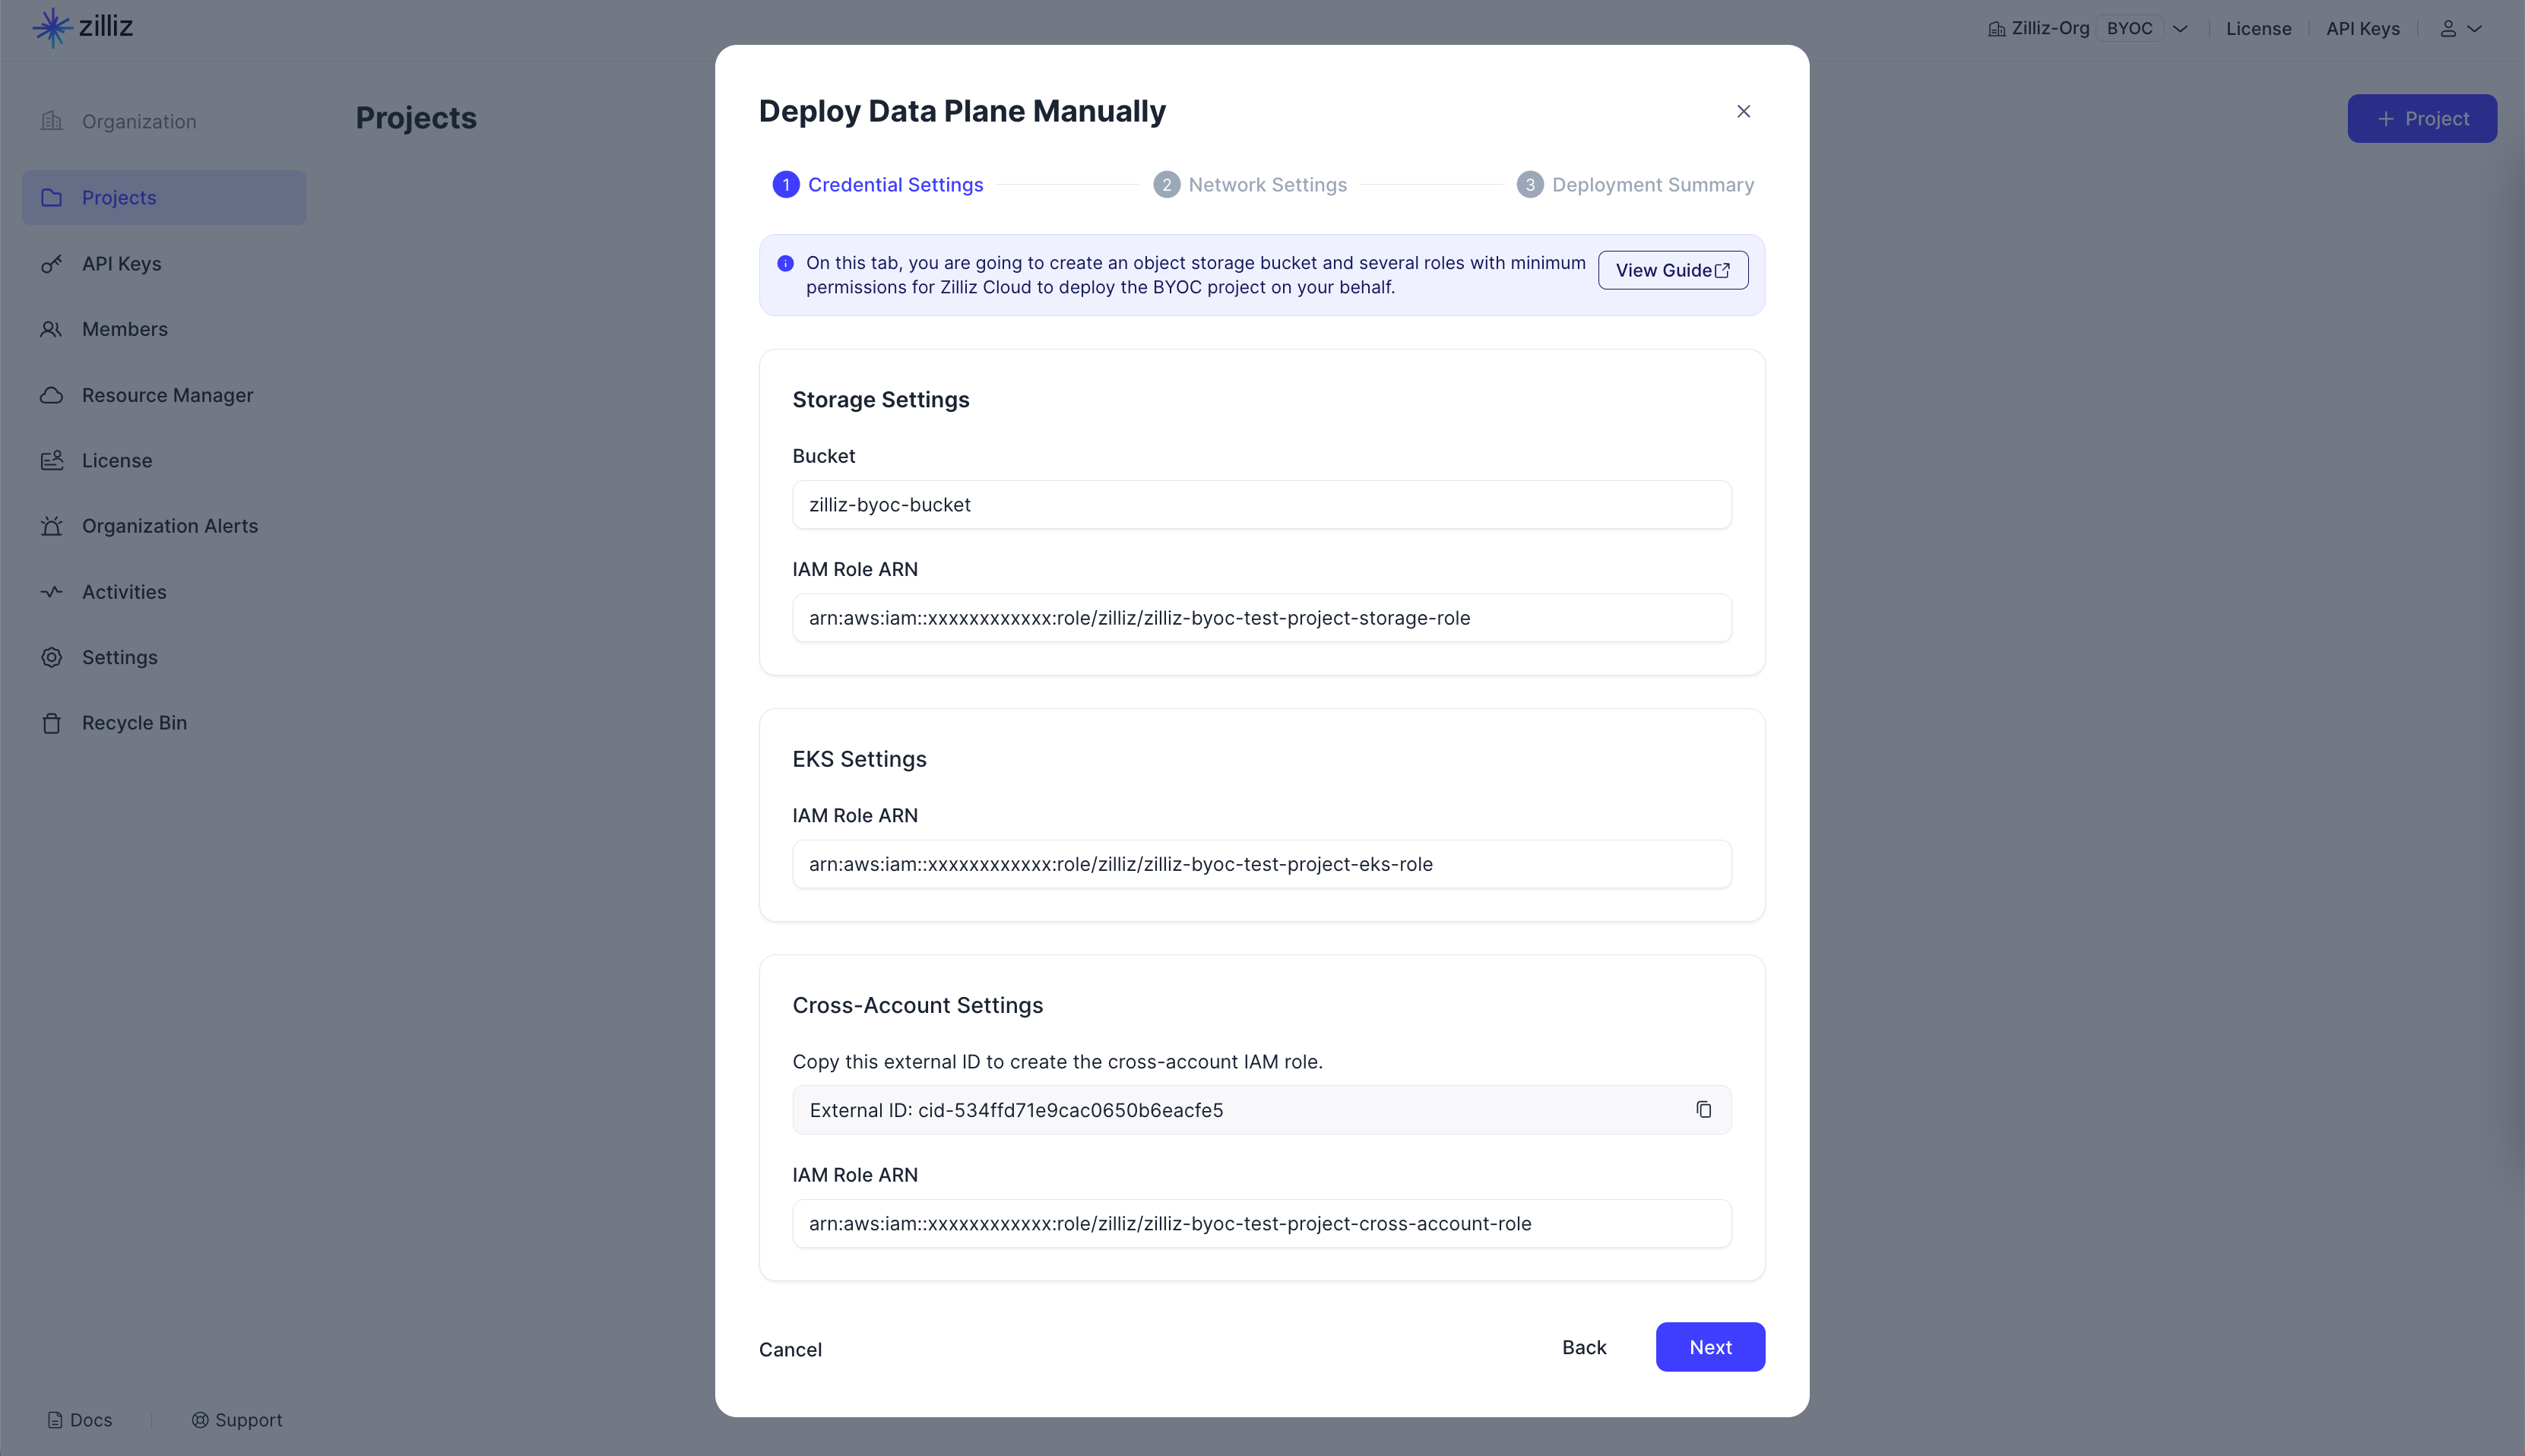This screenshot has width=2525, height=1456.
Task: Open the View Guide link
Action: [x=1672, y=270]
